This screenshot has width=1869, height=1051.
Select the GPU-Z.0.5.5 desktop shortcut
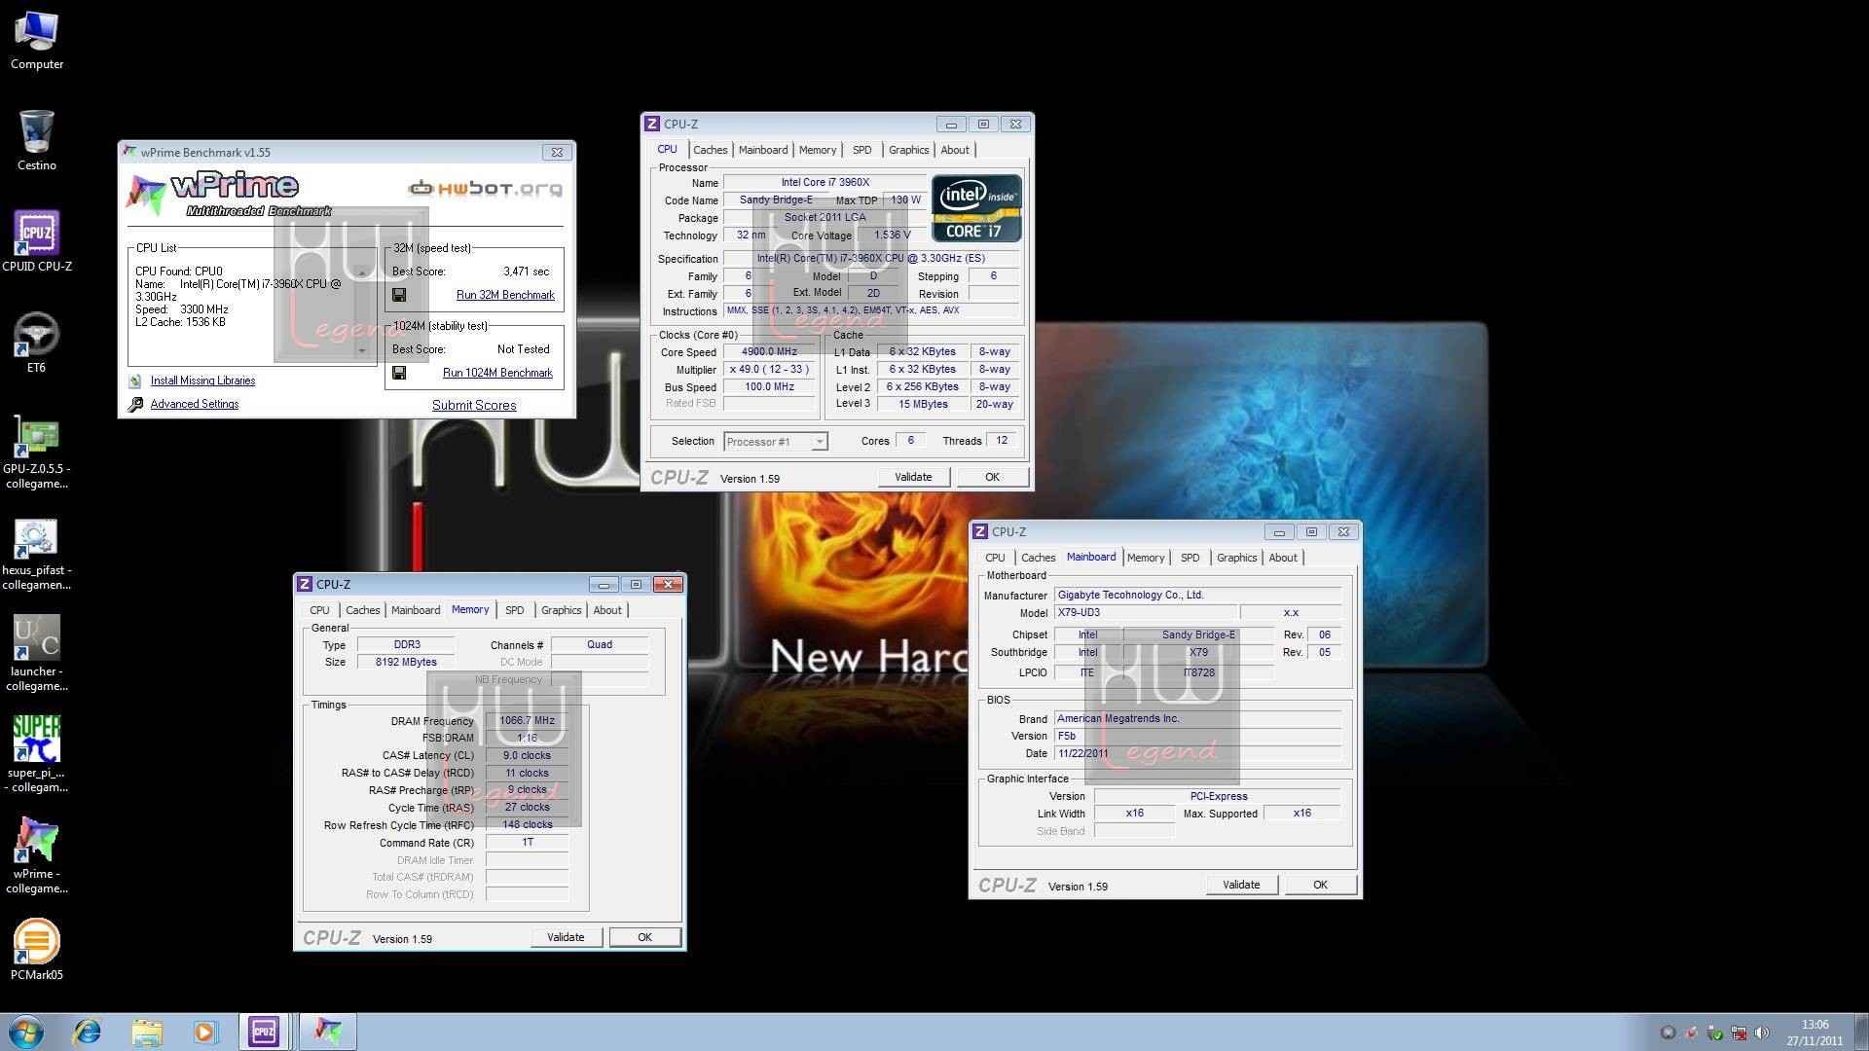(x=37, y=452)
